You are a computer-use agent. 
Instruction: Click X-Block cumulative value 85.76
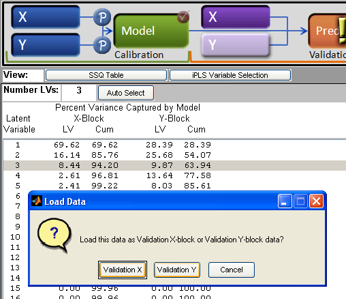point(105,155)
